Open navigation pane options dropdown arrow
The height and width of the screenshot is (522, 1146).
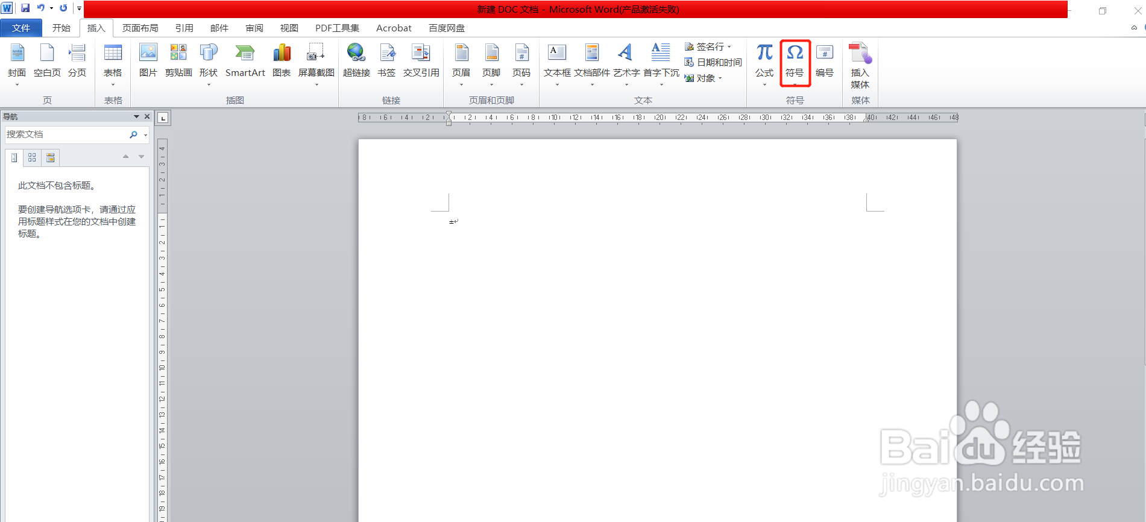click(136, 116)
